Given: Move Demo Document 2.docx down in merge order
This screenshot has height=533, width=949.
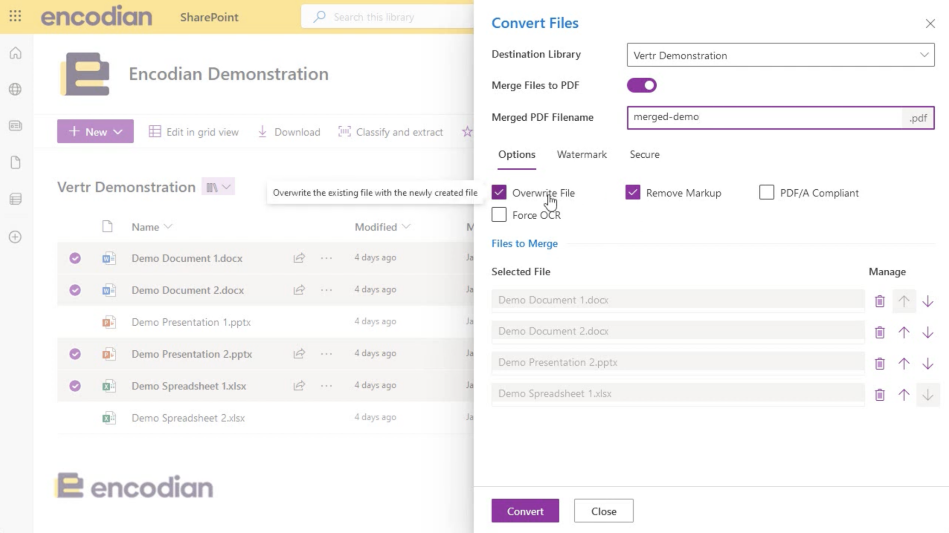Looking at the screenshot, I should [x=928, y=332].
